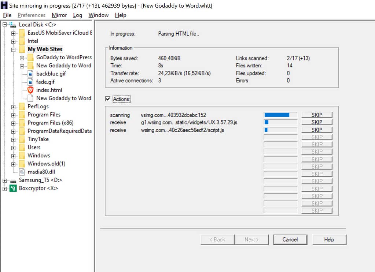Select the Boxcryptor drive icon

click(13, 188)
